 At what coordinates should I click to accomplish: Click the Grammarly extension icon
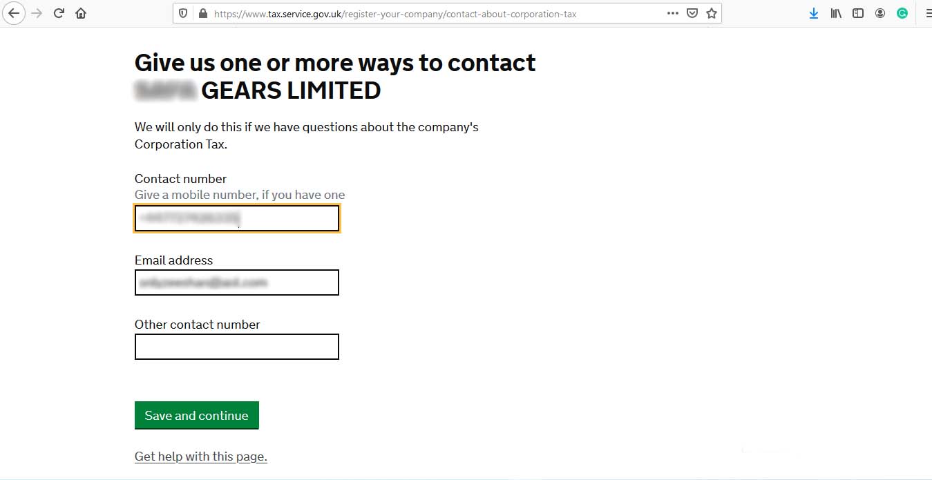click(x=902, y=13)
